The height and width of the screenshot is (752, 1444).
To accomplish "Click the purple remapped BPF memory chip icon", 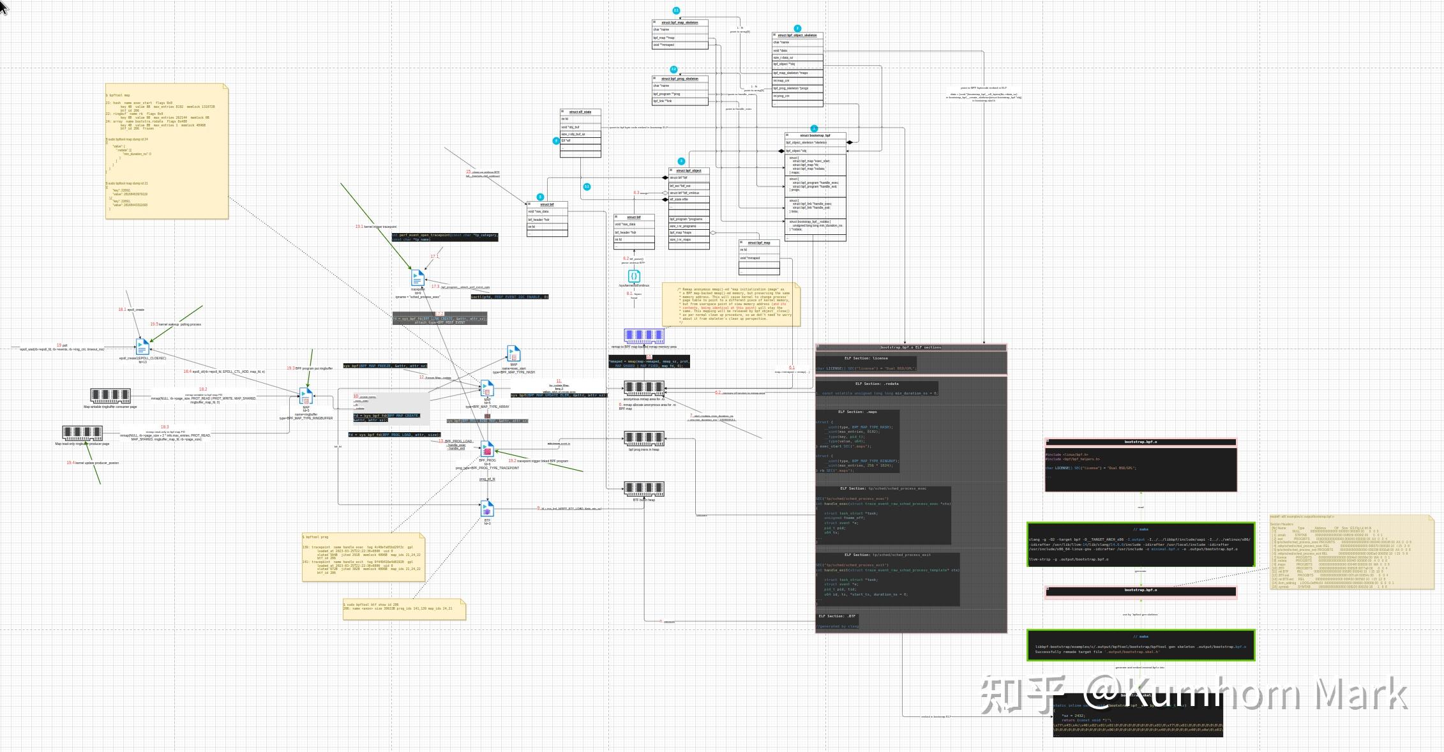I will coord(644,336).
